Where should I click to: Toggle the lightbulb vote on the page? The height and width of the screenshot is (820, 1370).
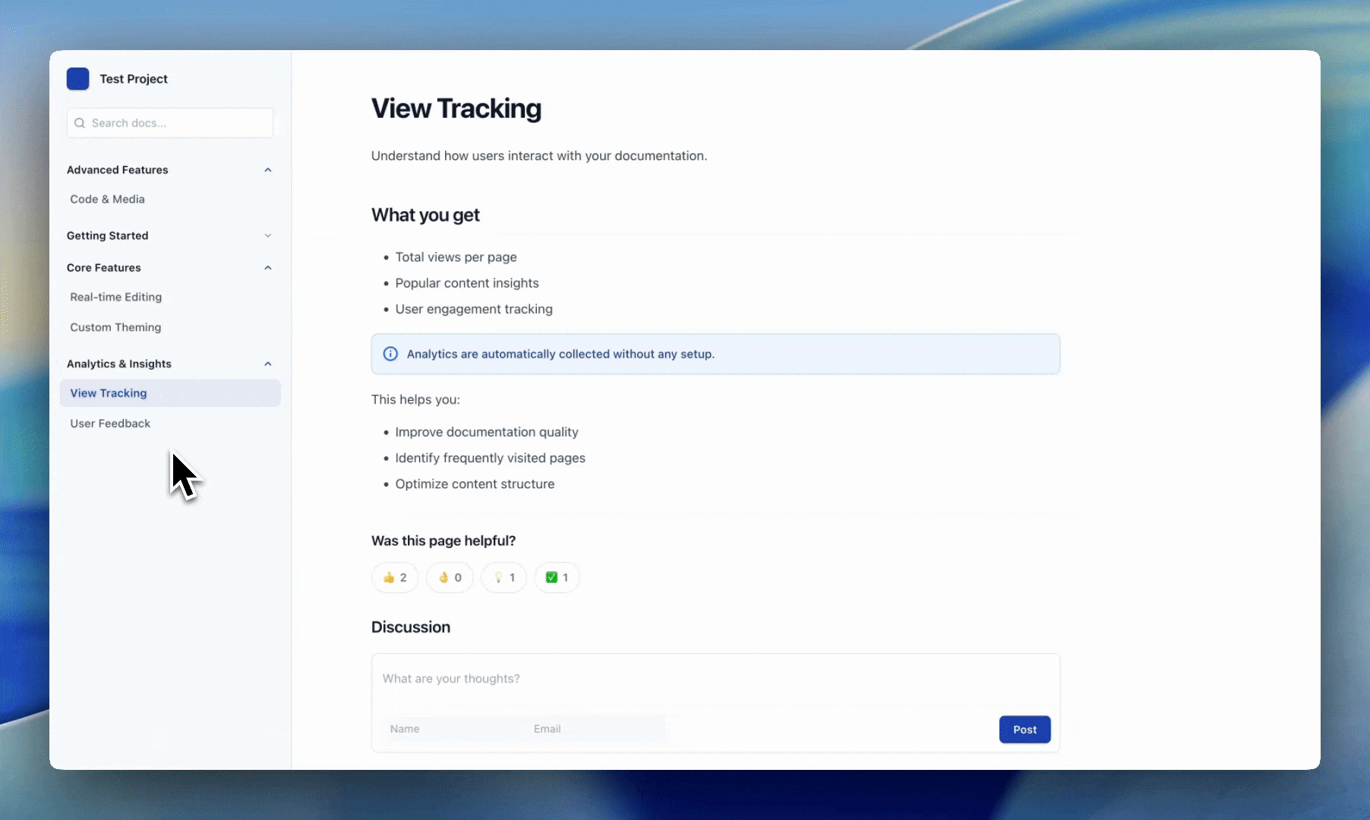(x=503, y=577)
